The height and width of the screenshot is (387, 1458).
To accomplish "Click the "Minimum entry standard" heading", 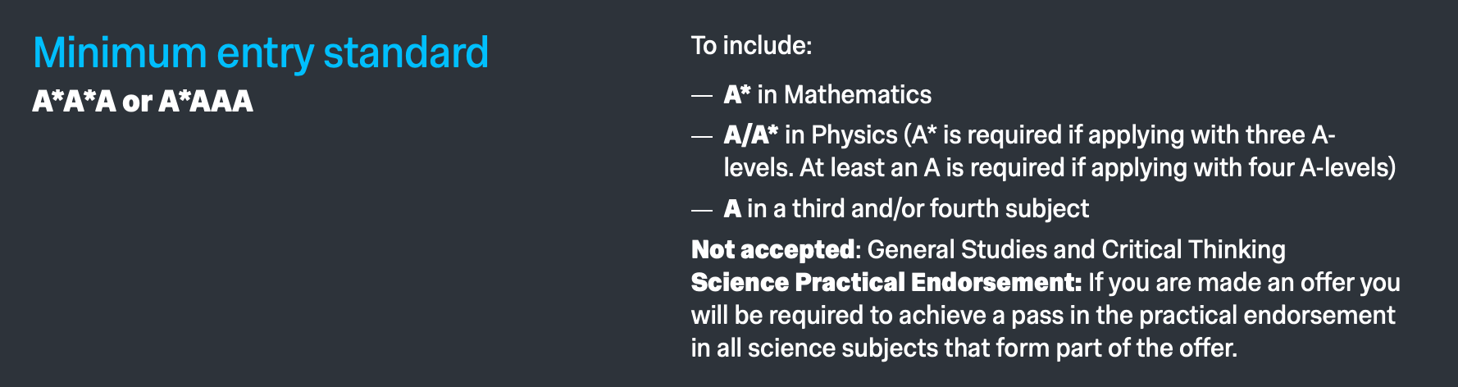I will (260, 52).
